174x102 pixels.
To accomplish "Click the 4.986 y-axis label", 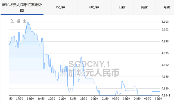I will click(165, 88).
